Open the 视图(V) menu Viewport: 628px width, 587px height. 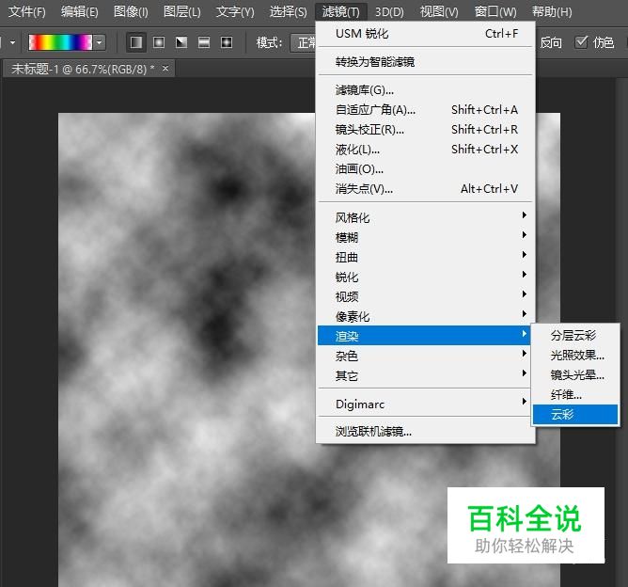tap(439, 11)
